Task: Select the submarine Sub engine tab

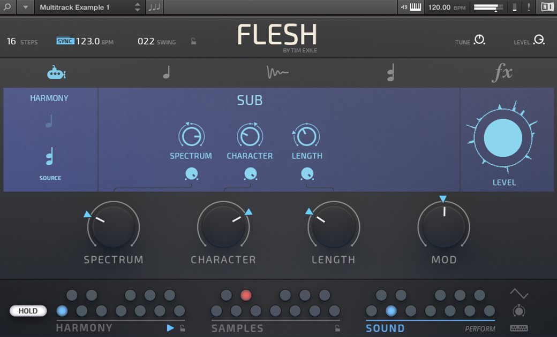Action: [56, 73]
